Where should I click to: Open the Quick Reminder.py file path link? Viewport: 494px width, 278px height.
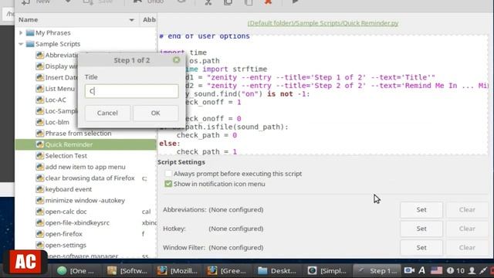click(323, 23)
